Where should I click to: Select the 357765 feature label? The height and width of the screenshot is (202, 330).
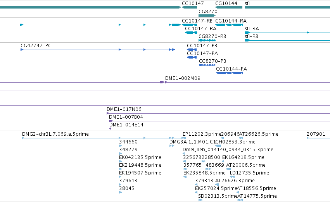point(192,165)
